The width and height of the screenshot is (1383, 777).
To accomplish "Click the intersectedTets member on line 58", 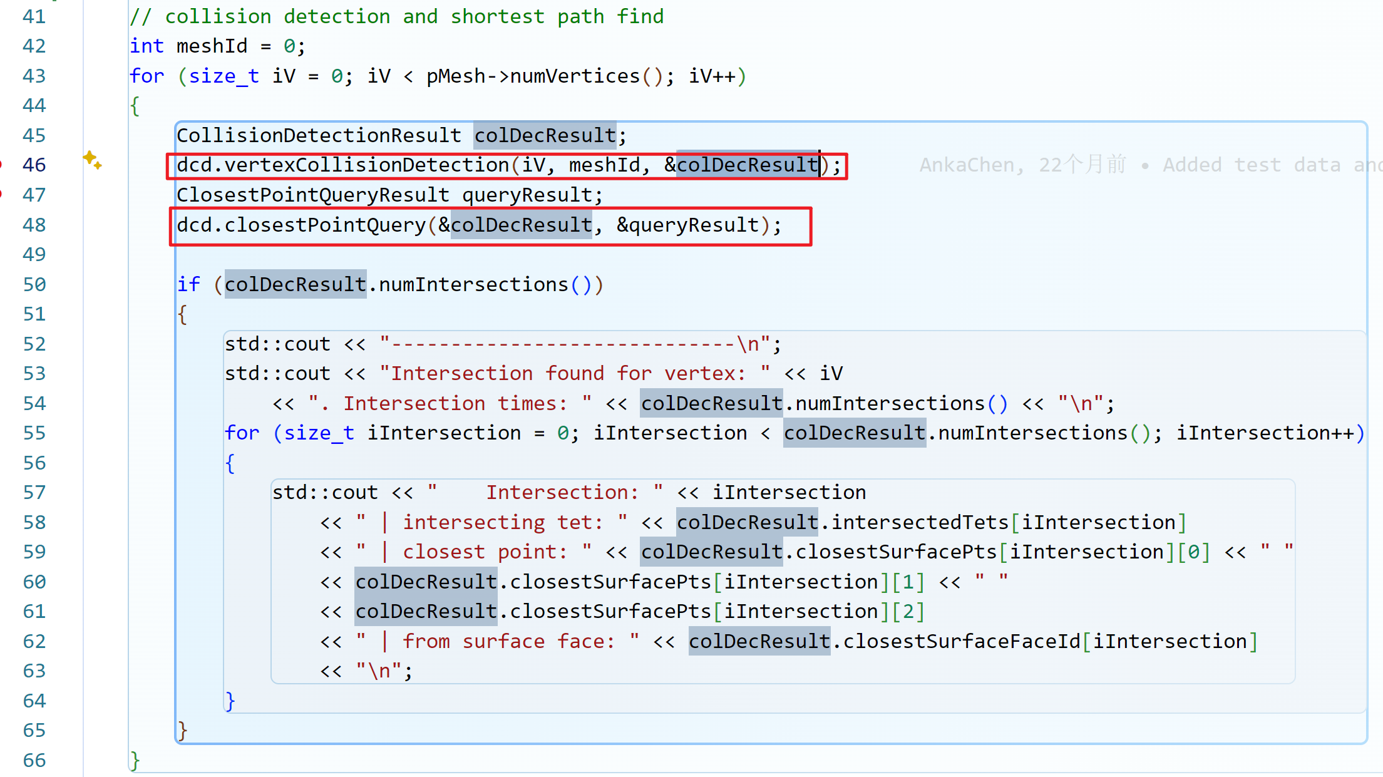I will 920,522.
